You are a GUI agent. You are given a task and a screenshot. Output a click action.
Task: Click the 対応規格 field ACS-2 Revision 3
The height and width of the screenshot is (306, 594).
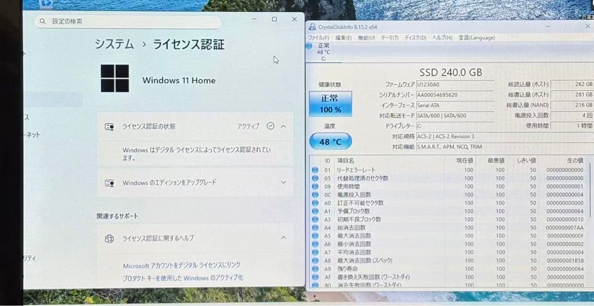[x=504, y=137]
